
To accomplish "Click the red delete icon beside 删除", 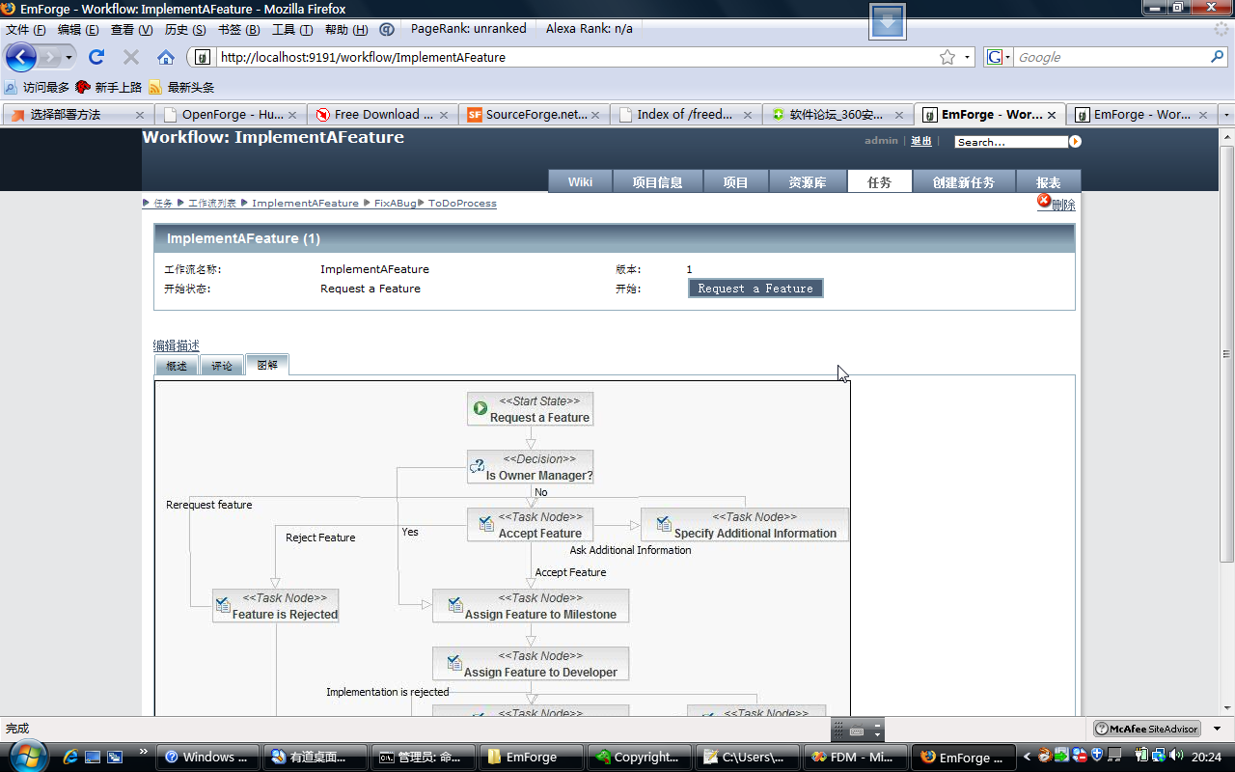I will point(1044,201).
